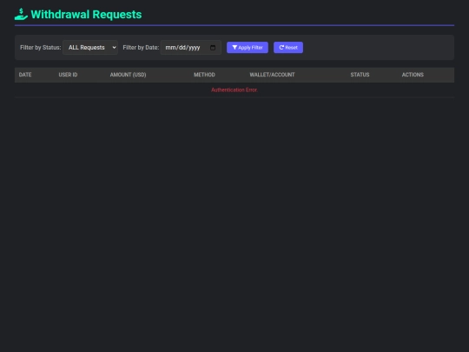The height and width of the screenshot is (352, 469).
Task: Click the hand-holding-dollar withdrawal icon
Action: (21, 14)
